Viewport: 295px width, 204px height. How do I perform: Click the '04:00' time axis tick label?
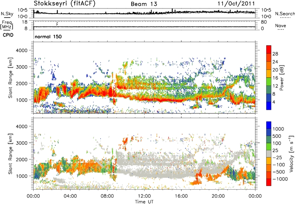click(x=70, y=196)
